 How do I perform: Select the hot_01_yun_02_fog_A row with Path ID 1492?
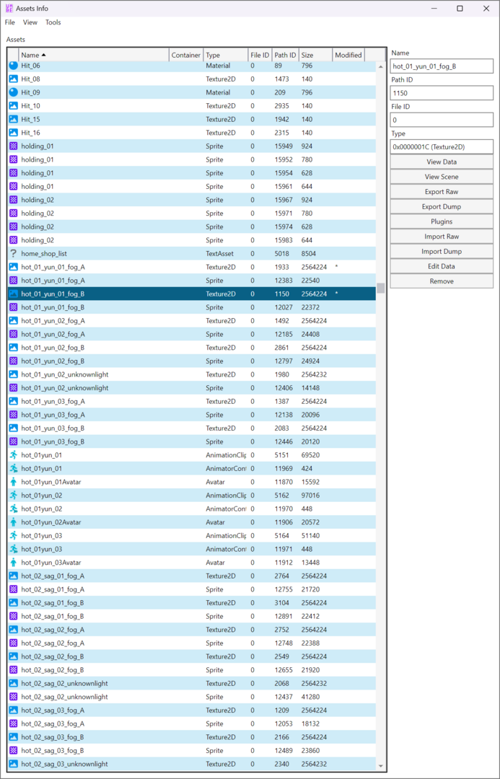coord(192,320)
